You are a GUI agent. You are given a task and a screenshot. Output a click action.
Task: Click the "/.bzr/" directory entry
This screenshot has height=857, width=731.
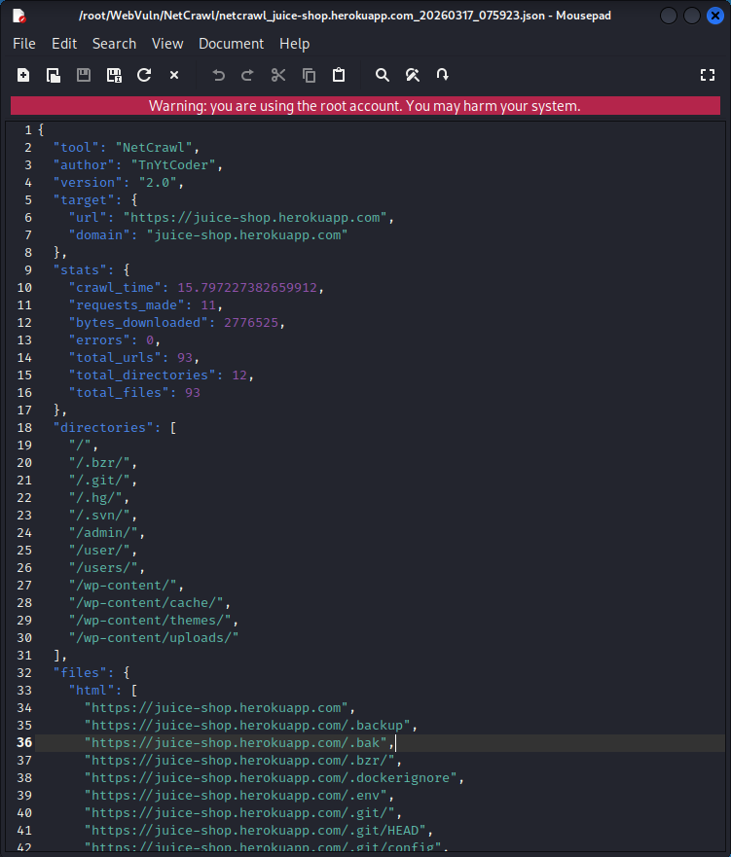click(x=103, y=462)
